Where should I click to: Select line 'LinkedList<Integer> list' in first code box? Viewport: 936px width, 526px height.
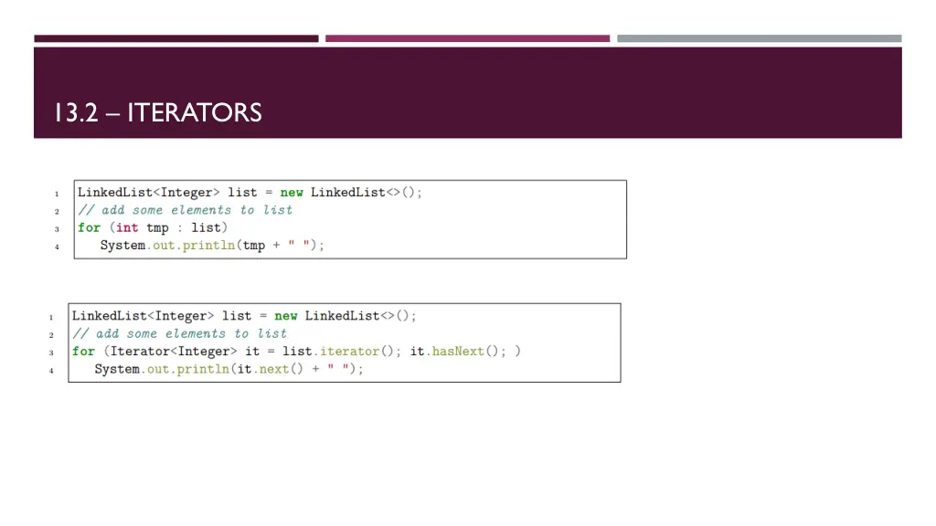[250, 193]
